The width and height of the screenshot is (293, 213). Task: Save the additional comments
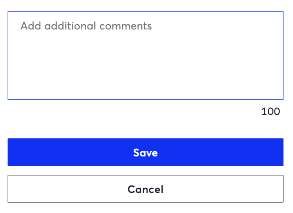(x=146, y=152)
